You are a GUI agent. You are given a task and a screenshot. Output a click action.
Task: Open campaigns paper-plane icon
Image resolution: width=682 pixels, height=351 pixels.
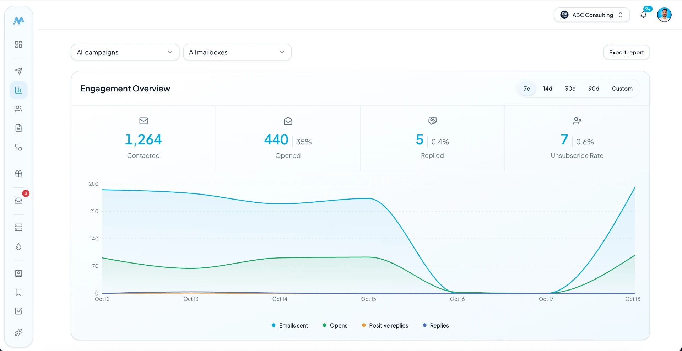click(x=18, y=71)
